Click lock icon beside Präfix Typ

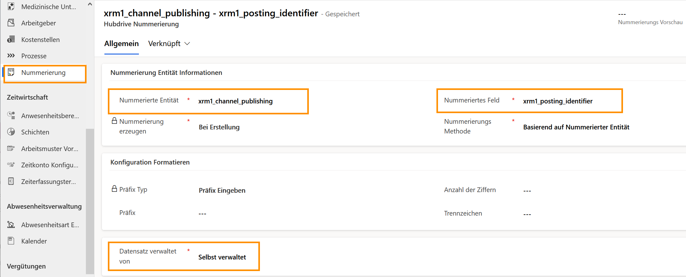coord(114,189)
